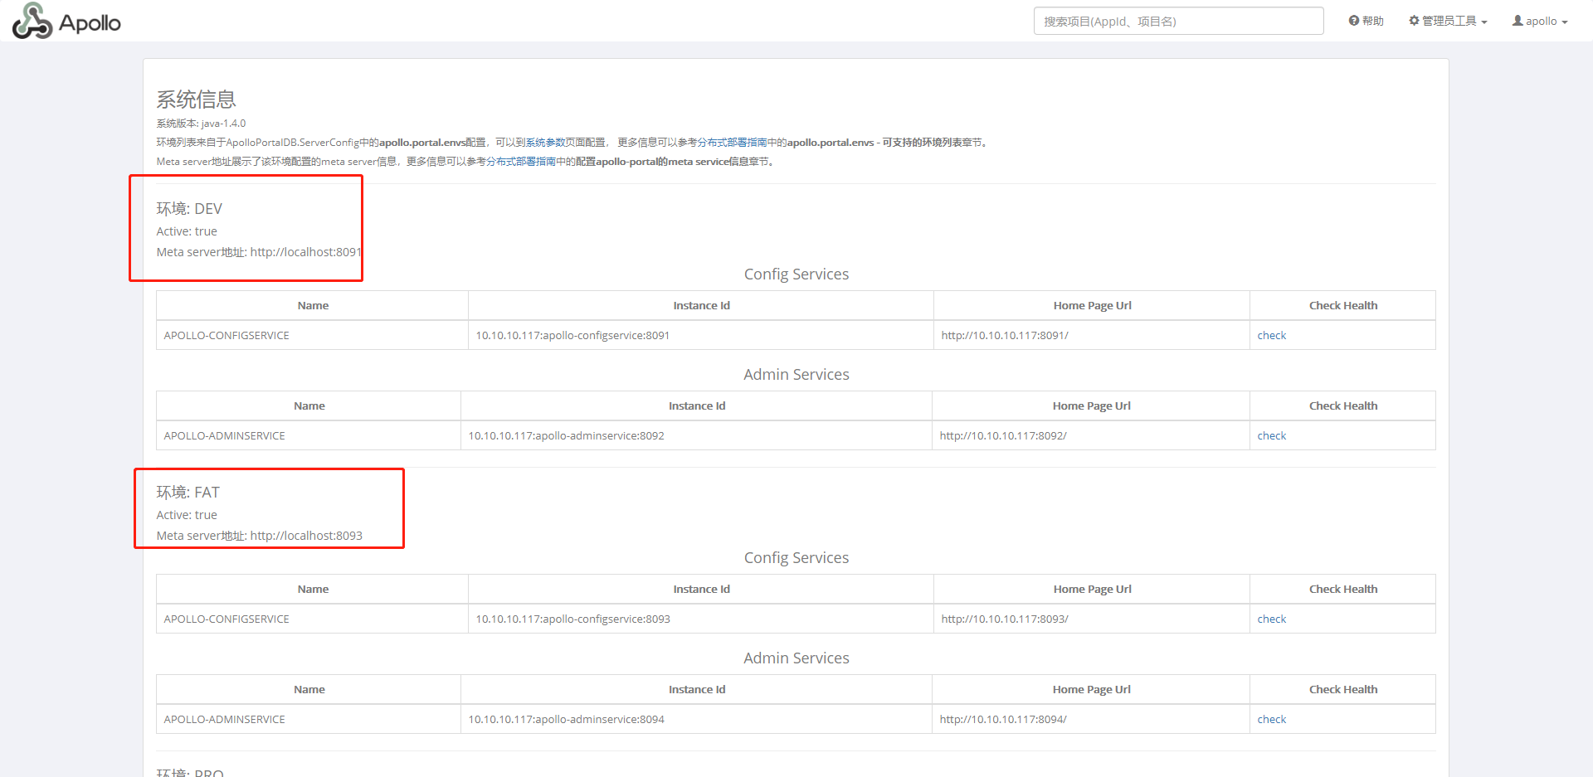Select instance id 10.10.10.117:apollo-configservice:8091

pyautogui.click(x=572, y=335)
